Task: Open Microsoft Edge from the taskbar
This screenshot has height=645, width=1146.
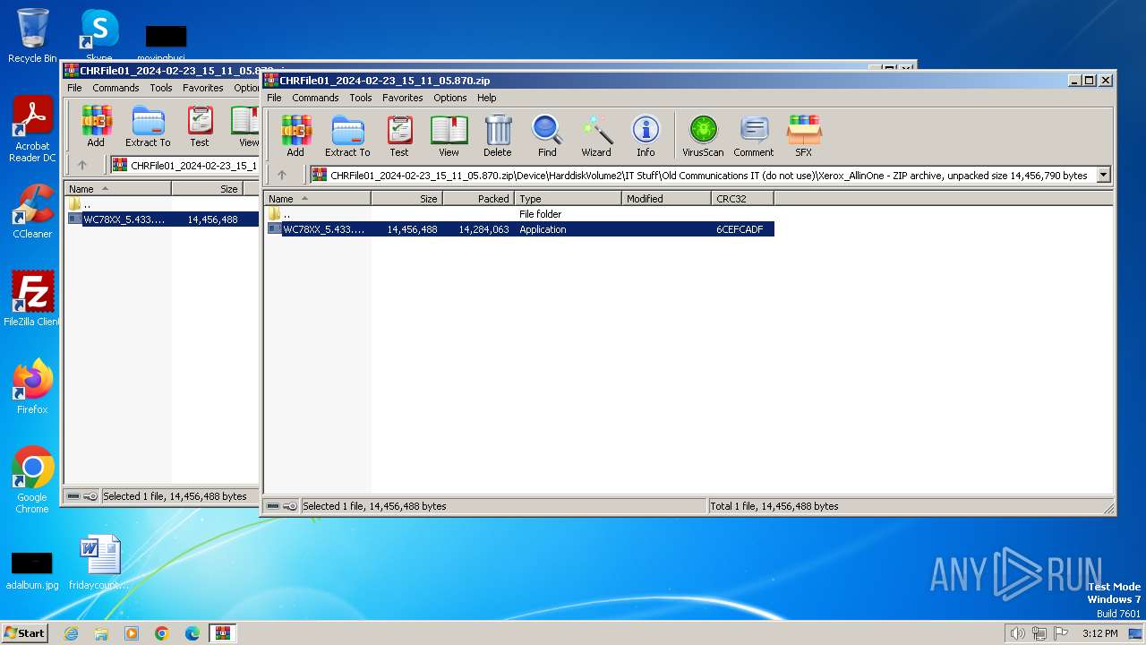Action: [192, 633]
